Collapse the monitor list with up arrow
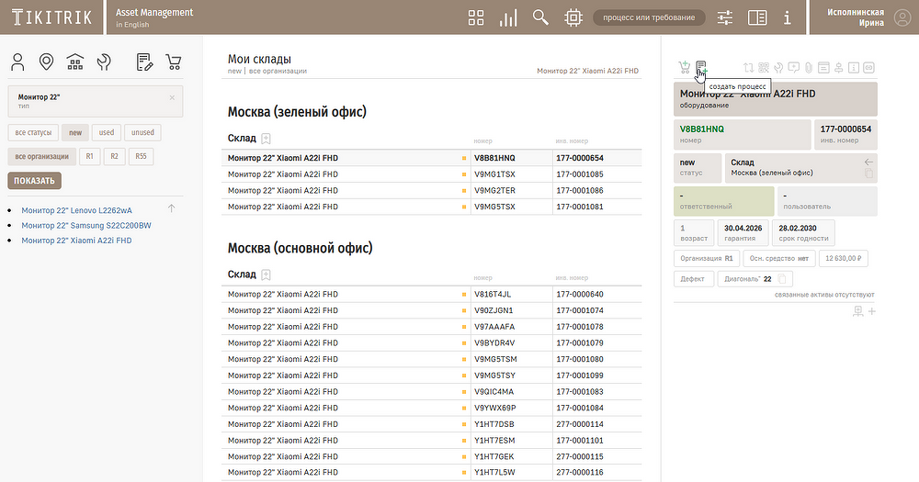This screenshot has width=919, height=482. coord(171,209)
